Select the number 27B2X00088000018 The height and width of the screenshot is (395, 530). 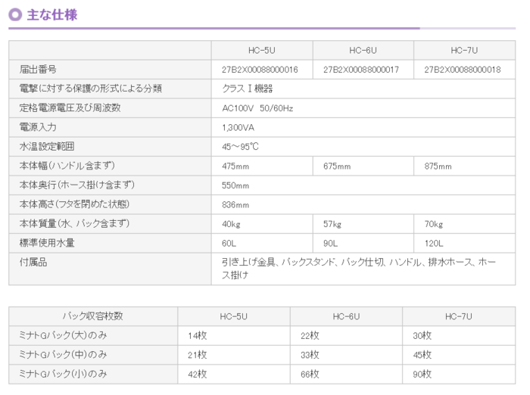pos(463,70)
